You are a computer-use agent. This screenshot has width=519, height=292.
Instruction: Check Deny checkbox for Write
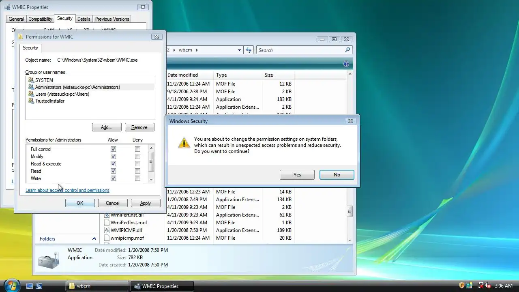(x=137, y=178)
